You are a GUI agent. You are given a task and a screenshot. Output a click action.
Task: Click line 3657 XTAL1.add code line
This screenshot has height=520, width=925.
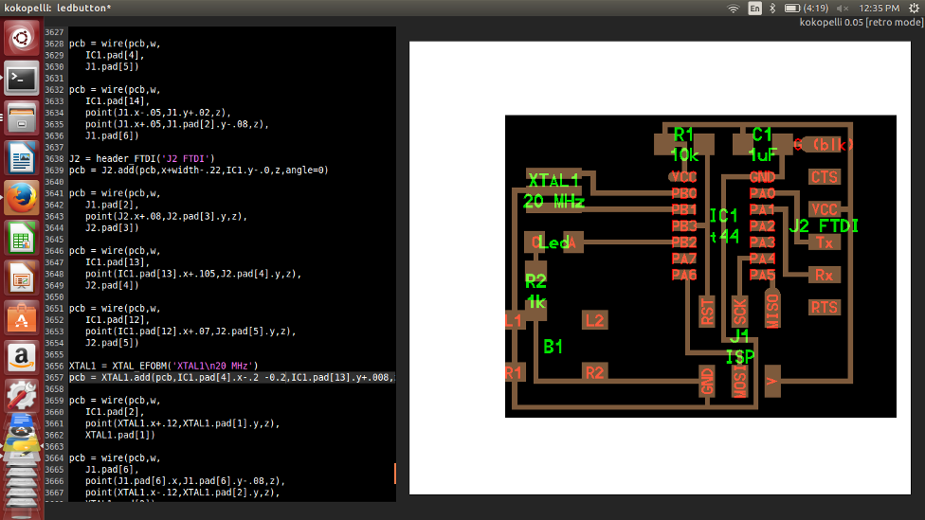click(232, 377)
